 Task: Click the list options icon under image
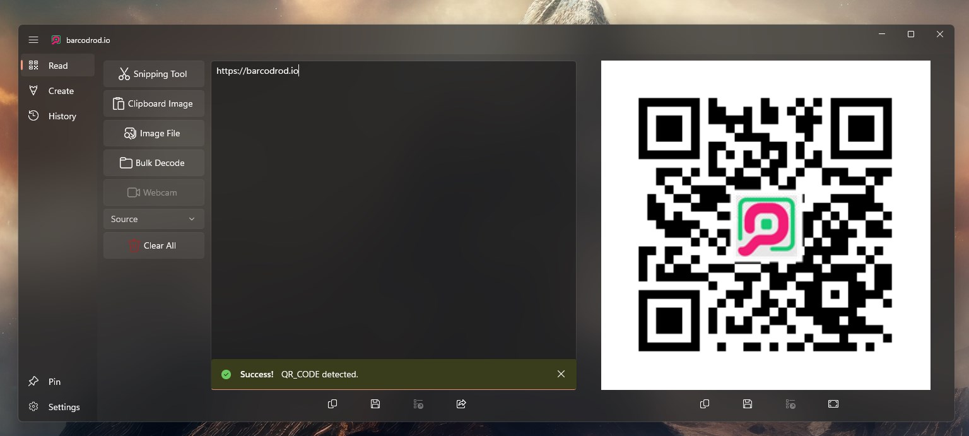tap(790, 404)
